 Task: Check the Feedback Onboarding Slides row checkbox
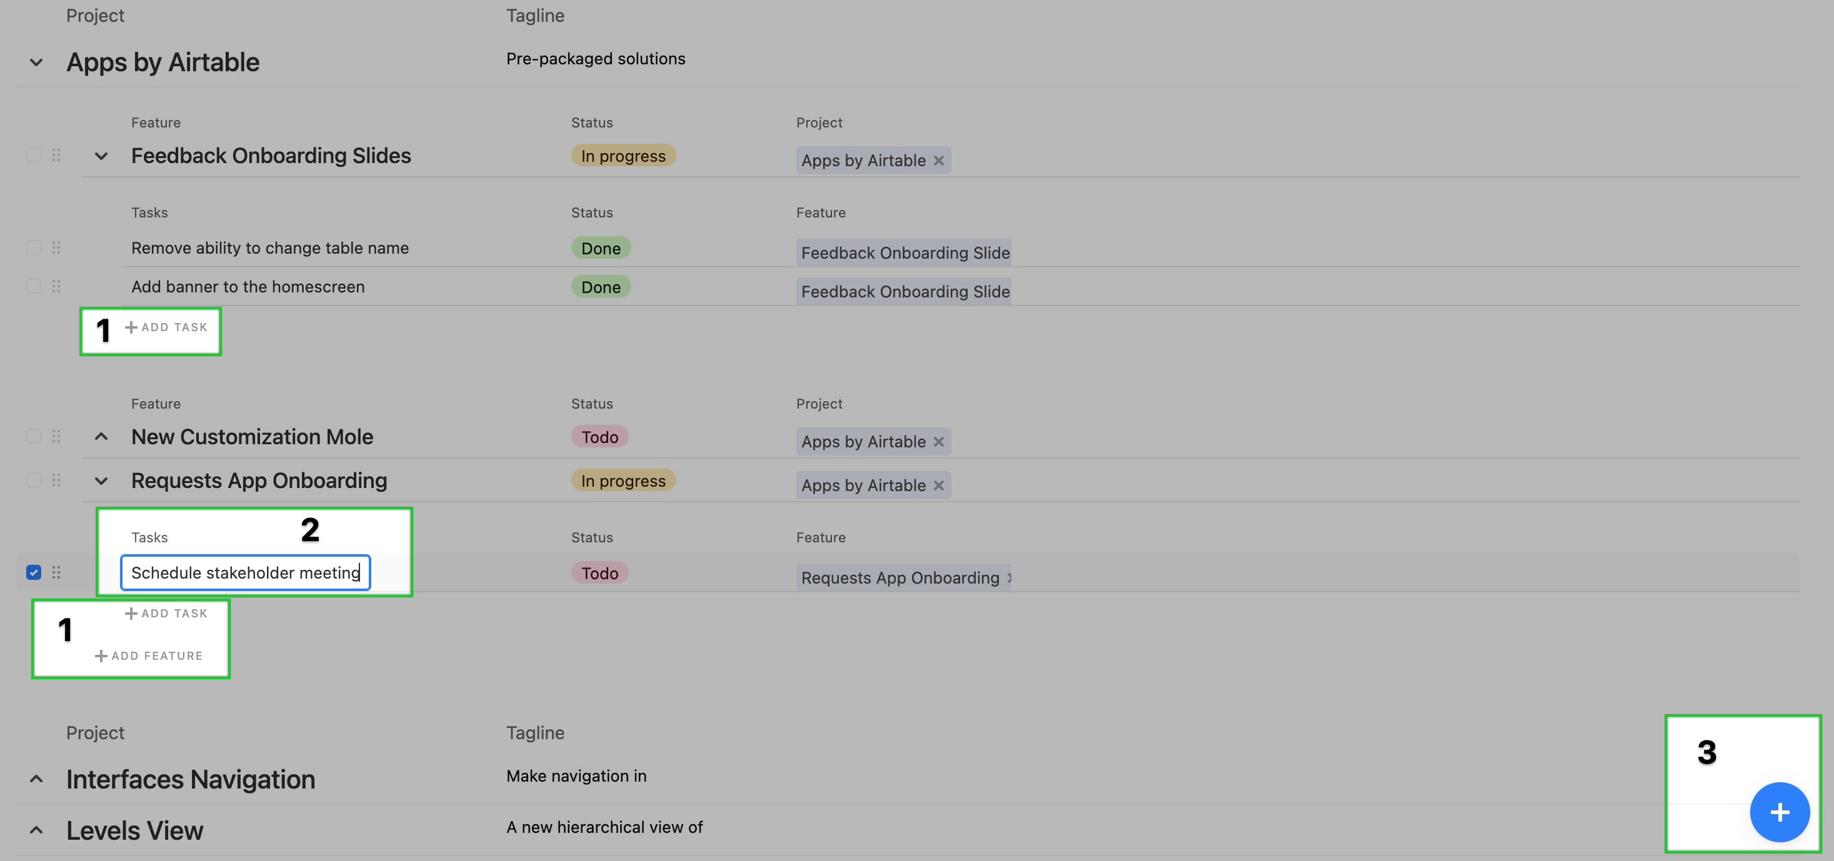pos(34,155)
